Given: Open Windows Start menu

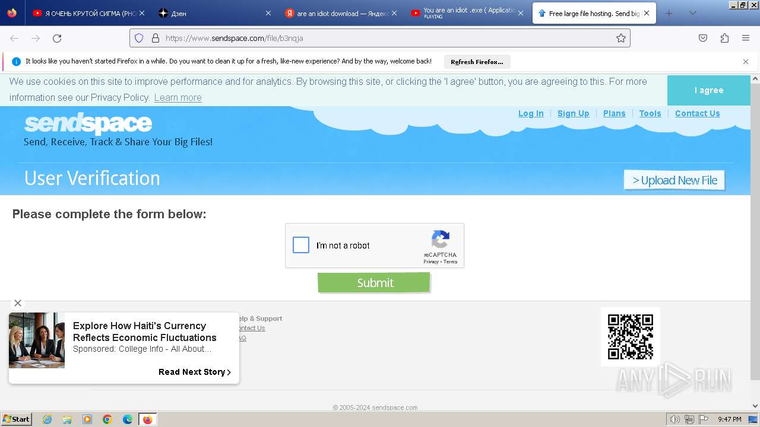Looking at the screenshot, I should click(x=16, y=419).
